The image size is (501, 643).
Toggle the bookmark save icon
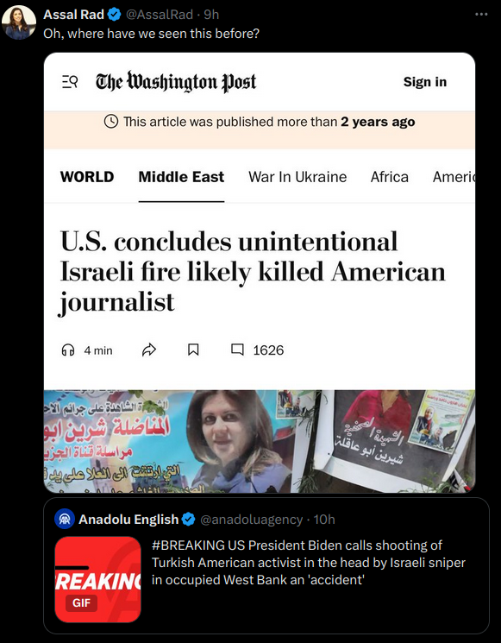pos(193,350)
